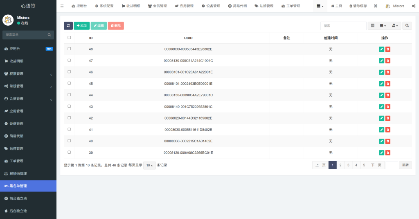Toggle the table/card view icon button
The height and width of the screenshot is (219, 419).
pyautogui.click(x=372, y=26)
